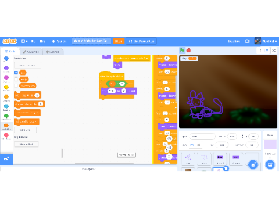Click the say block's text input

[112, 91]
